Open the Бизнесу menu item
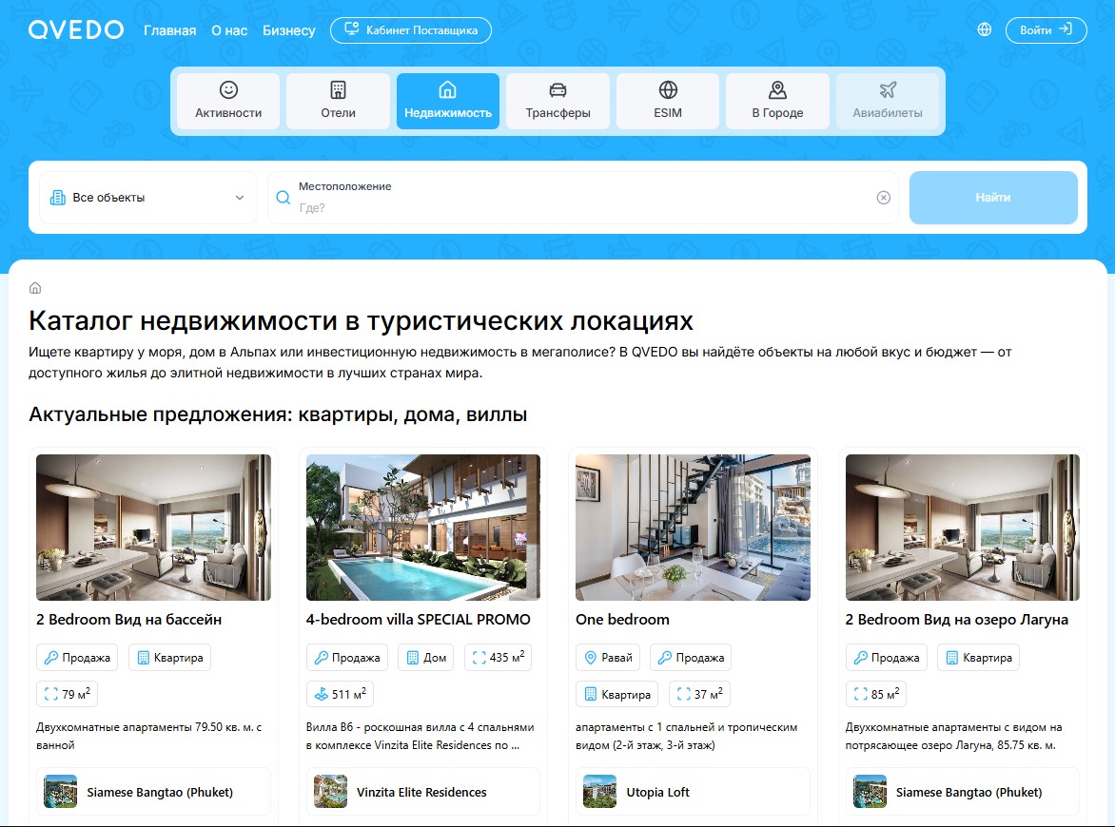The height and width of the screenshot is (827, 1115). (x=288, y=29)
